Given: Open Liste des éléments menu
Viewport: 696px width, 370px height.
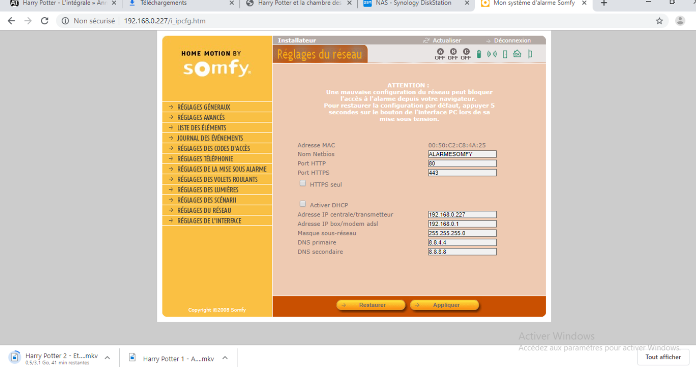Looking at the screenshot, I should pyautogui.click(x=217, y=128).
